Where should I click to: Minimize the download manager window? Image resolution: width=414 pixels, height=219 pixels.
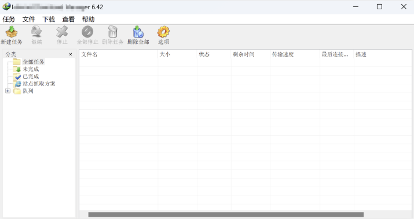pyautogui.click(x=356, y=6)
